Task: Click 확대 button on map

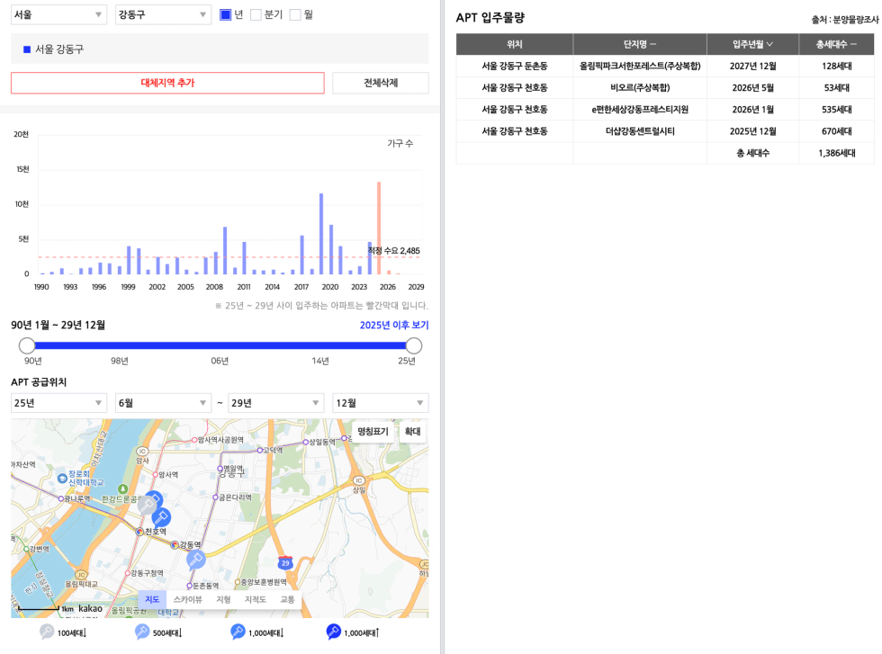Action: tap(412, 431)
